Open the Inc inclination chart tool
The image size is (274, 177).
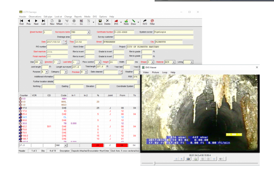81,22
